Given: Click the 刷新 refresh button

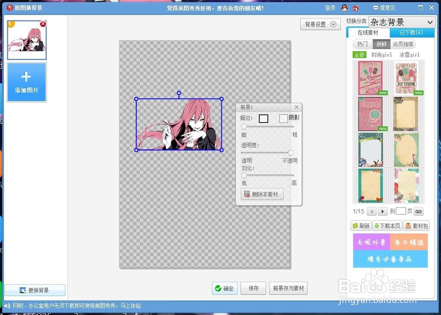Looking at the screenshot, I should pos(361,226).
